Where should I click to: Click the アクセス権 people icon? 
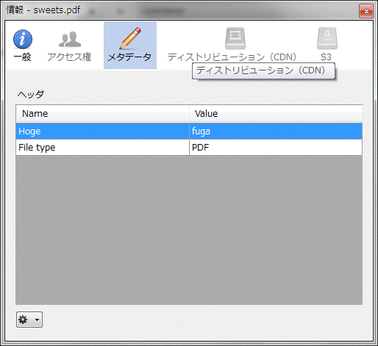pyautogui.click(x=70, y=39)
